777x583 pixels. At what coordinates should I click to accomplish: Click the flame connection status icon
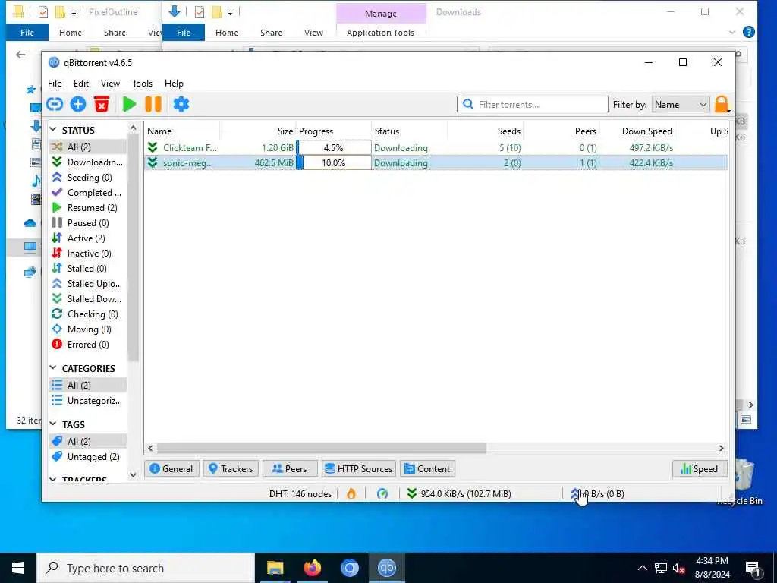pyautogui.click(x=351, y=493)
